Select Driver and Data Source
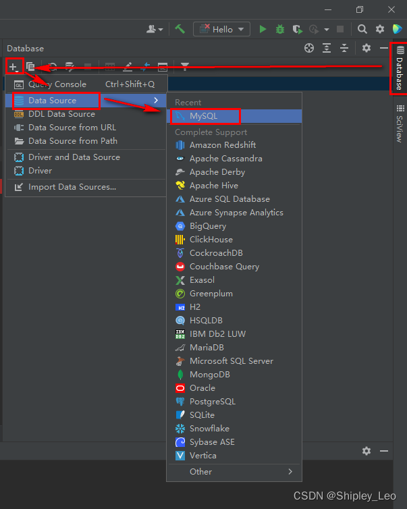Viewport: 407px width, 509px height. pyautogui.click(x=86, y=157)
